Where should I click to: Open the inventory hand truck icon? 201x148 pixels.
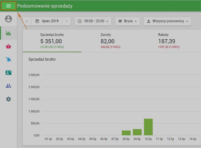(9, 59)
